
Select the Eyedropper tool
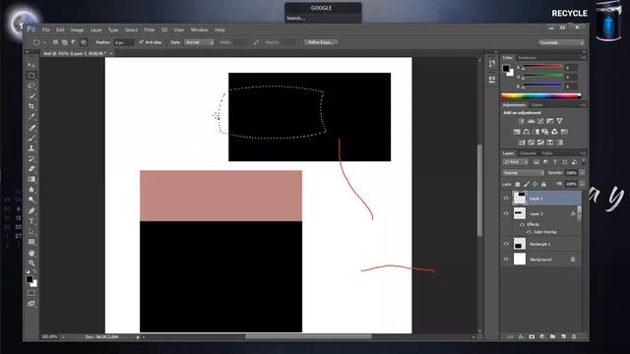pyautogui.click(x=31, y=117)
